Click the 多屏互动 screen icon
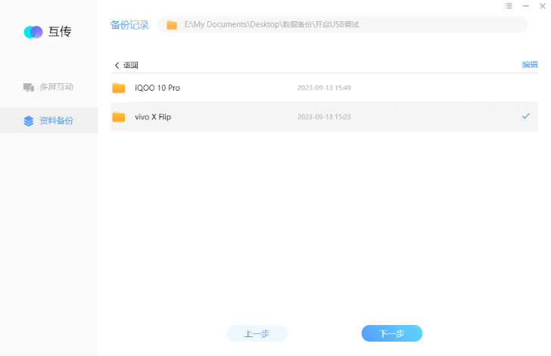 pyautogui.click(x=29, y=87)
